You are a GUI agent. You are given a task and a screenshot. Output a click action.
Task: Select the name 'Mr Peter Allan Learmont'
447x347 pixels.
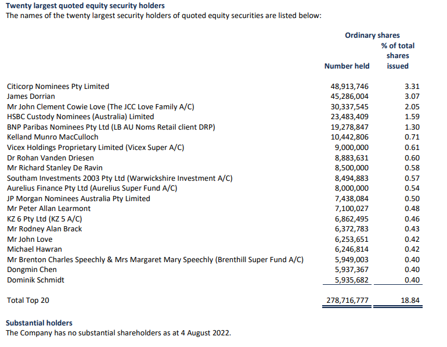(x=49, y=209)
